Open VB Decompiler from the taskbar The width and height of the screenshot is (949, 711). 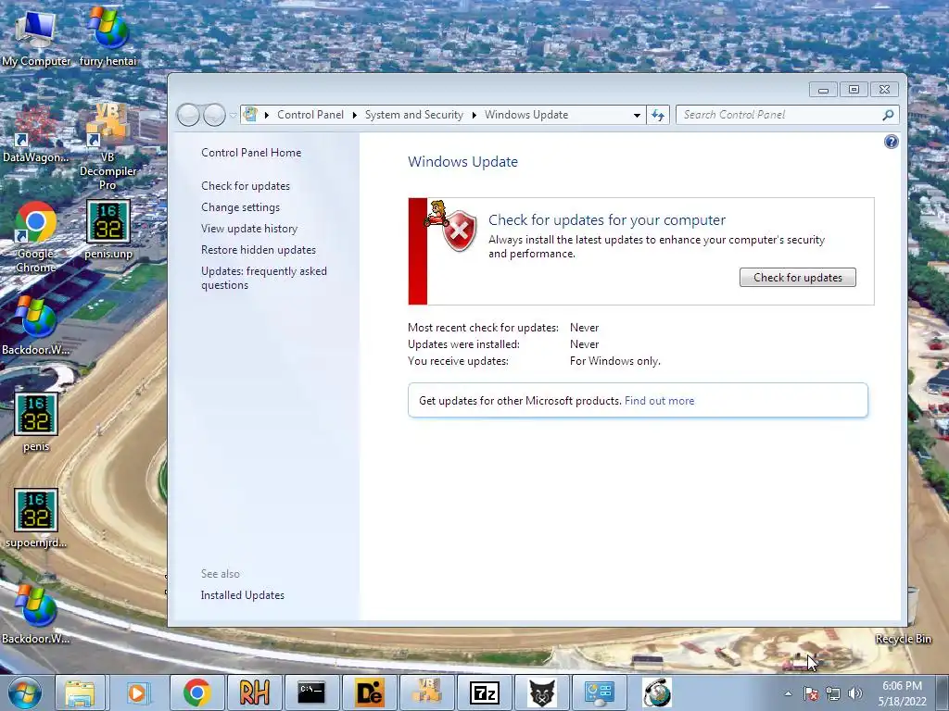(426, 692)
